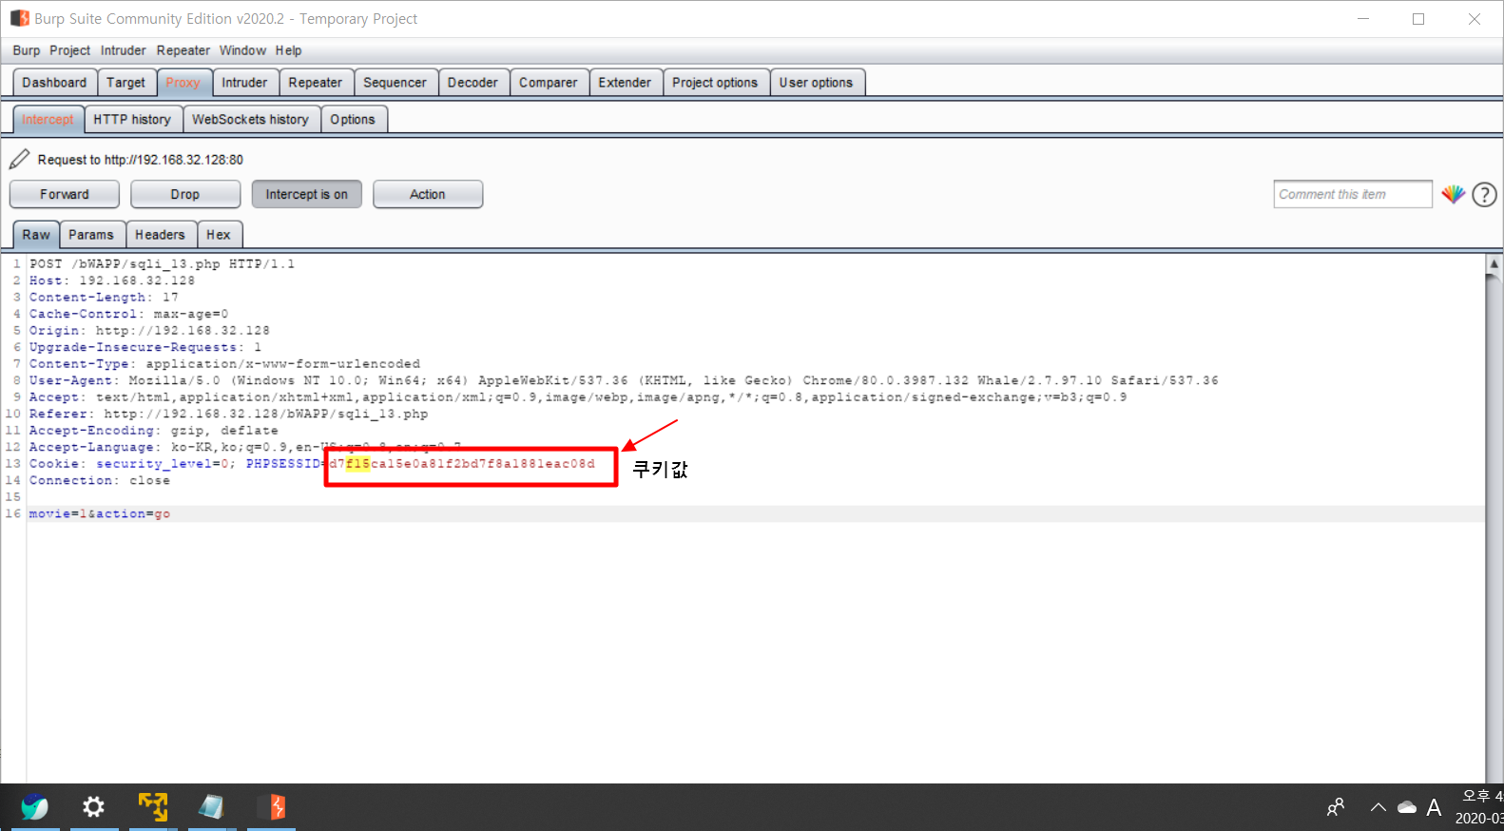Select the Intercept sub-tab
Viewport: 1504px width, 831px height.
coord(48,119)
